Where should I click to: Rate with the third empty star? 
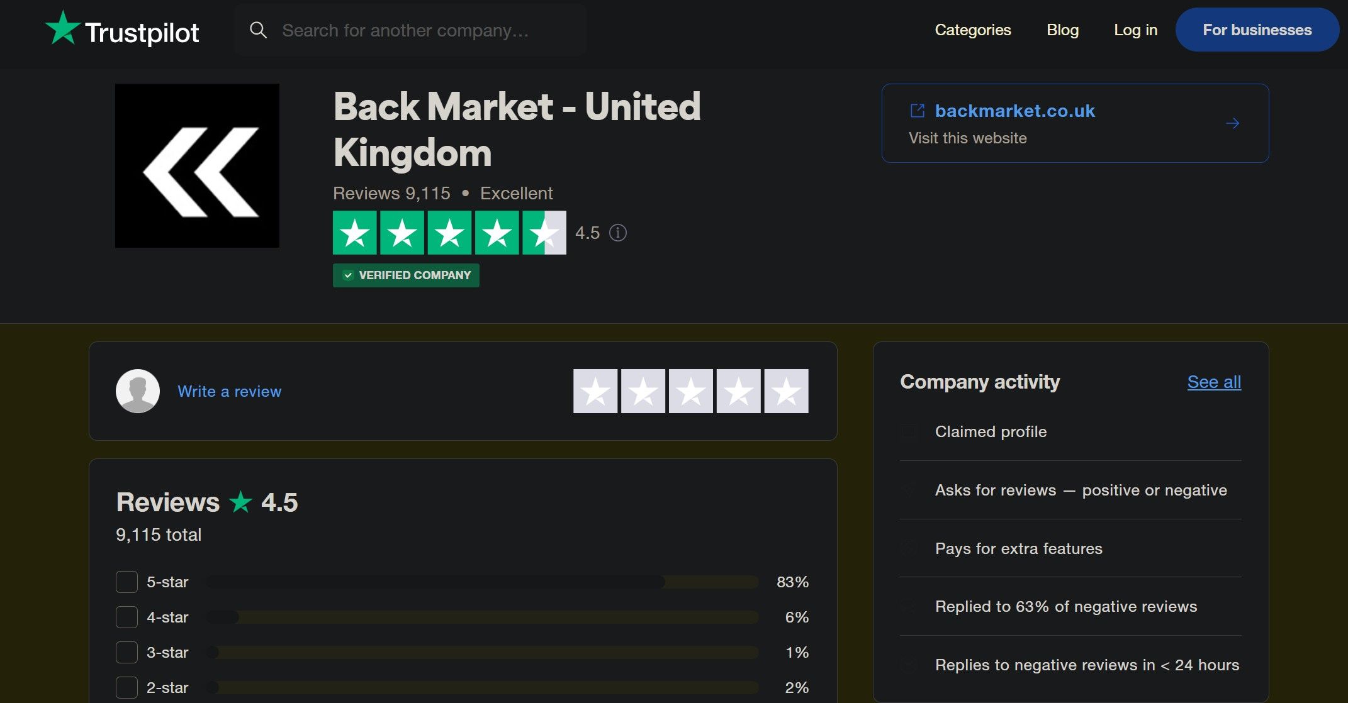tap(690, 391)
